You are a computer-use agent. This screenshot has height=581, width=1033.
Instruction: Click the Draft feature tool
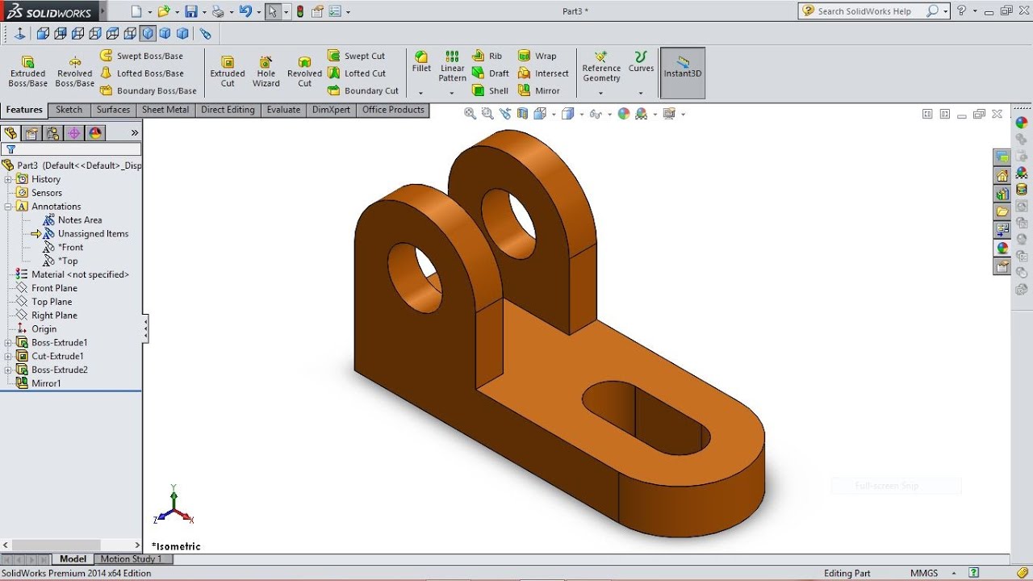[x=491, y=73]
